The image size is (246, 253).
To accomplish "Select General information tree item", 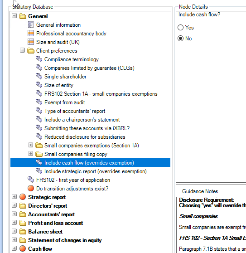I will [58, 25].
